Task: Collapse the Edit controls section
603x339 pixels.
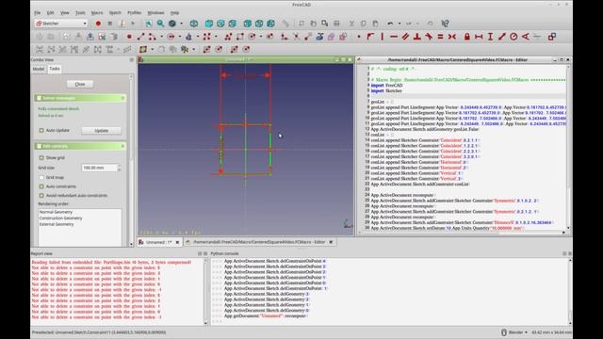Action: 123,146
